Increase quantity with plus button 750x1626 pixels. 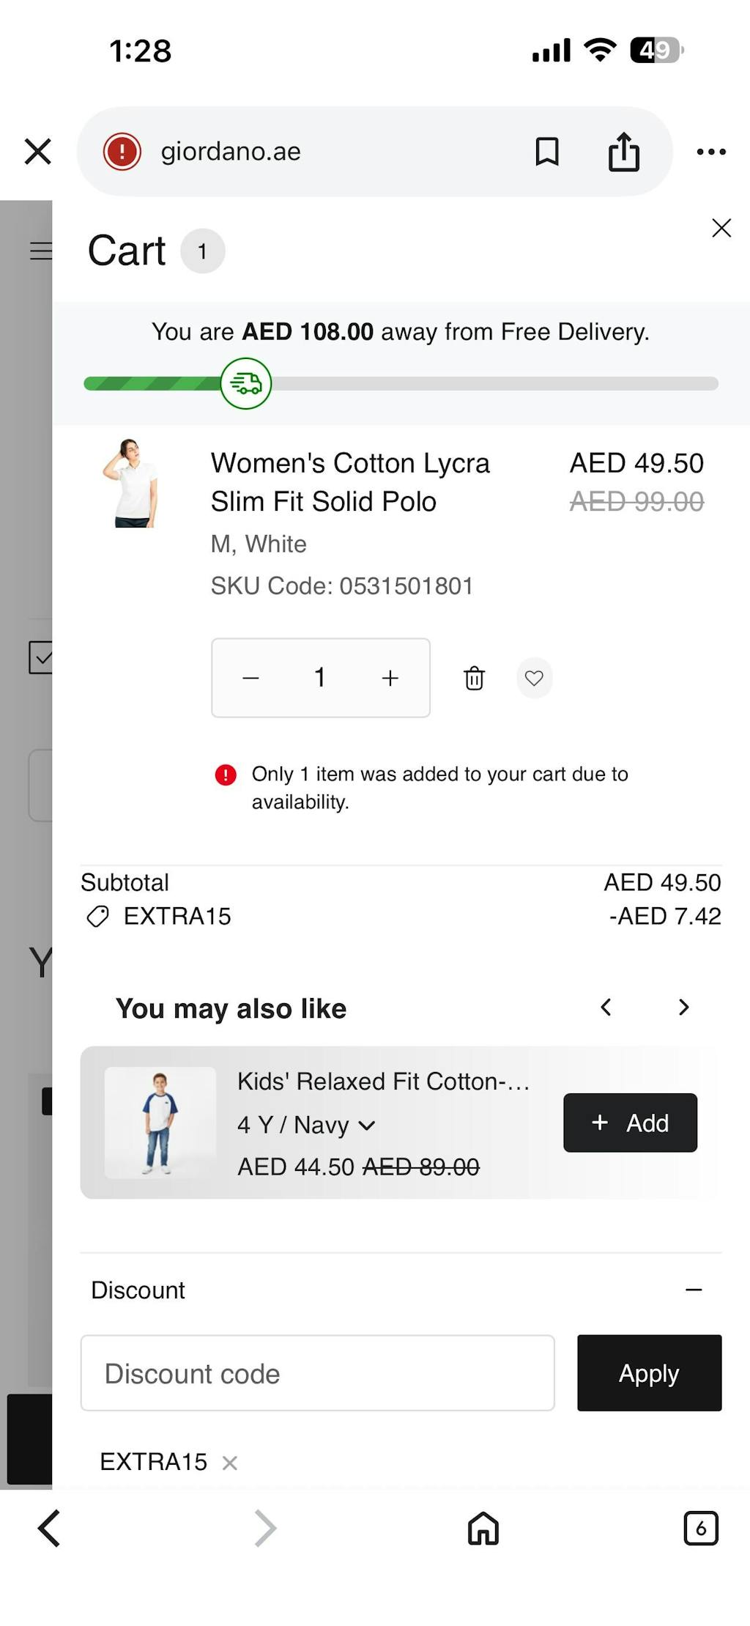click(x=390, y=678)
